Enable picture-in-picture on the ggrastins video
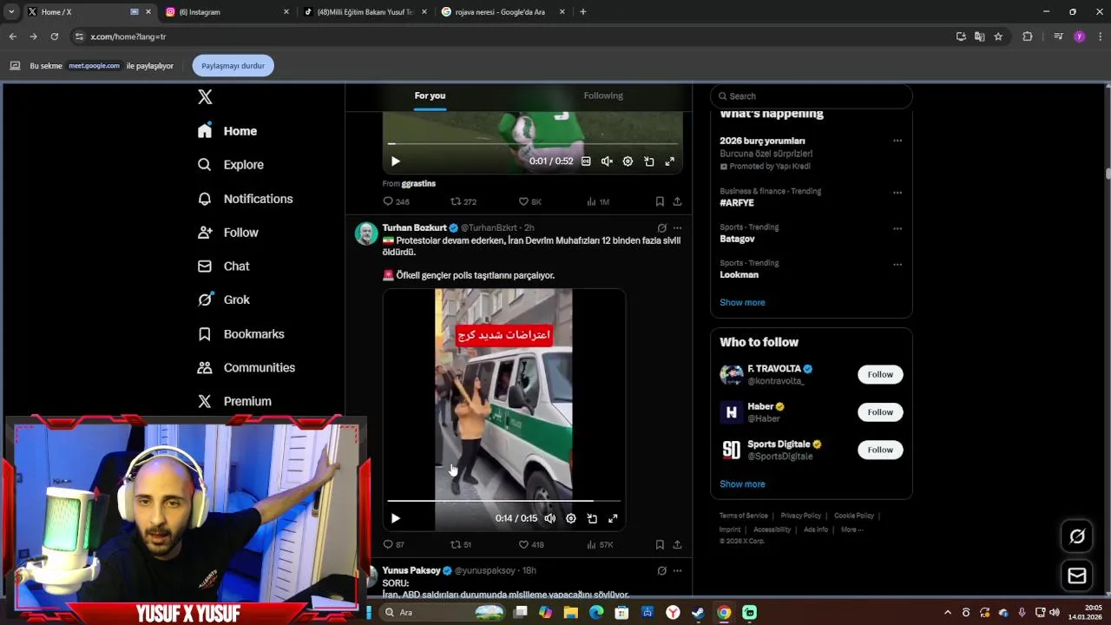The height and width of the screenshot is (625, 1111). point(649,161)
